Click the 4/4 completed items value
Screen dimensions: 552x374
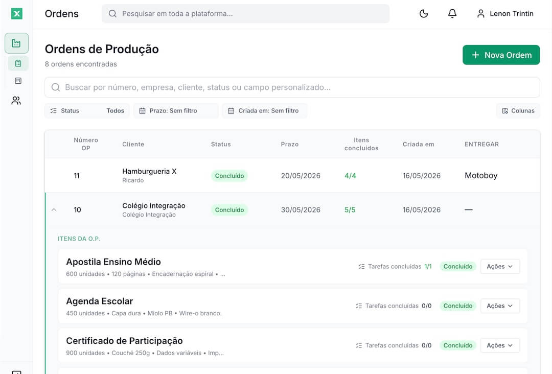tap(350, 176)
